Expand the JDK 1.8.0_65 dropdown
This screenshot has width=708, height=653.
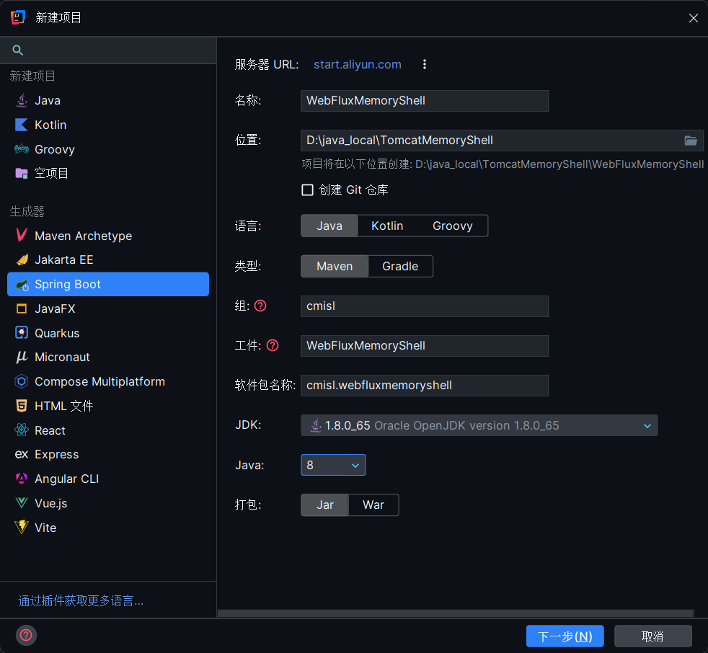pyautogui.click(x=479, y=425)
